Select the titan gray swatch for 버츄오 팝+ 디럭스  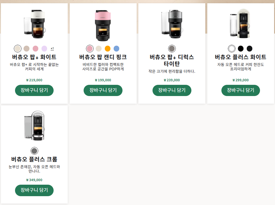[172, 49]
